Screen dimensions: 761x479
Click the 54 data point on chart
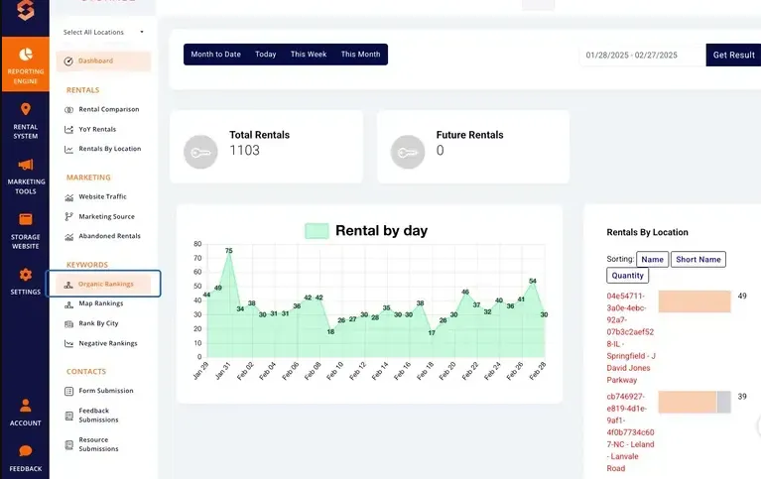tap(533, 281)
